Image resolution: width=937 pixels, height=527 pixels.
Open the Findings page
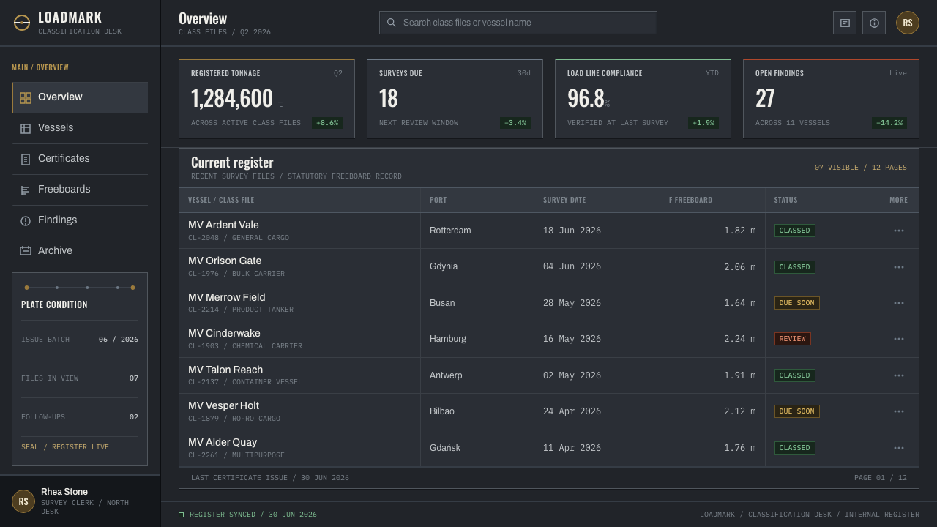coord(80,220)
